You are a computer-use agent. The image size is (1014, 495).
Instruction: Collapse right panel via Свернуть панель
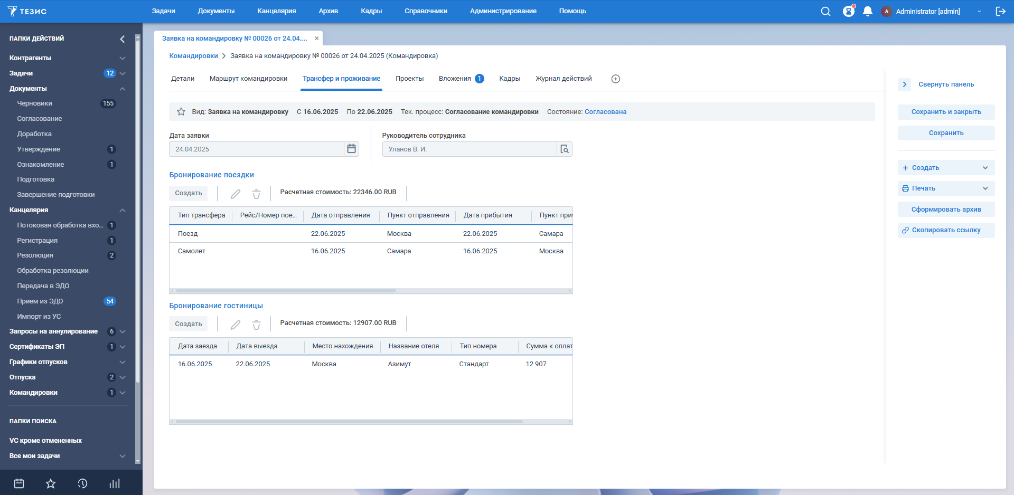pos(904,84)
